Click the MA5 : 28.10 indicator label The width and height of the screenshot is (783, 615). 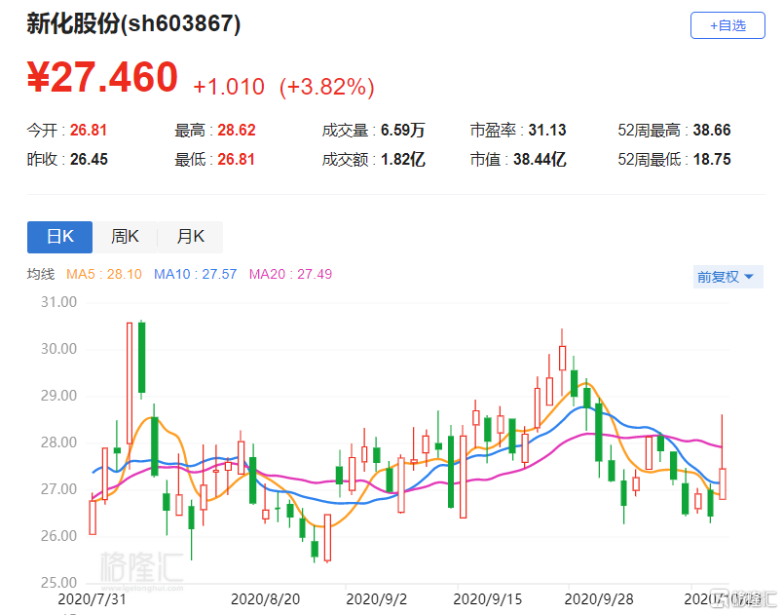click(104, 274)
